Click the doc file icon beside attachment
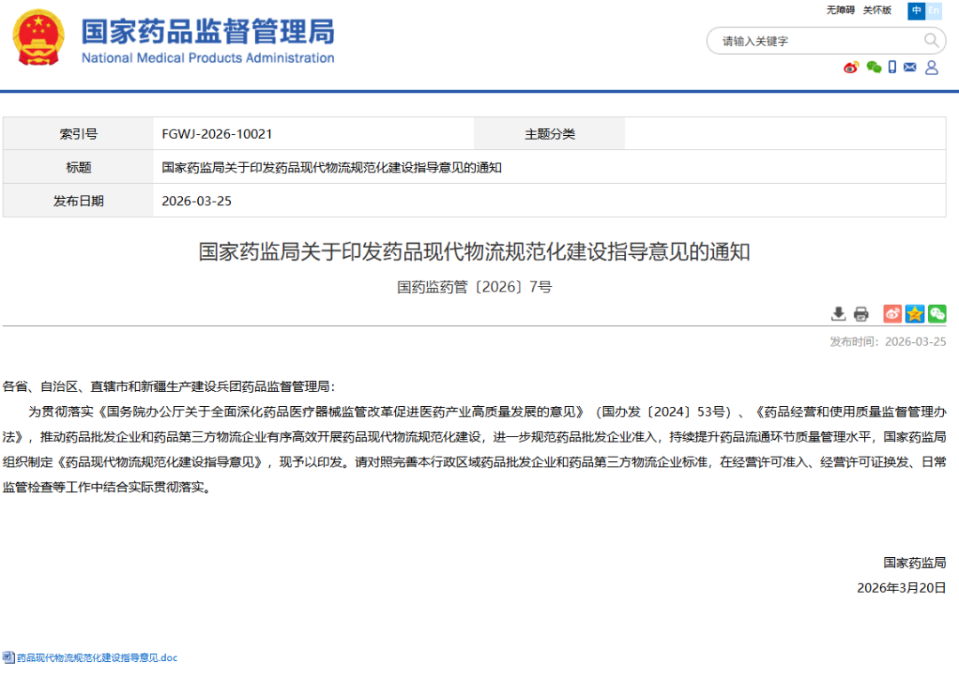 click(8, 658)
